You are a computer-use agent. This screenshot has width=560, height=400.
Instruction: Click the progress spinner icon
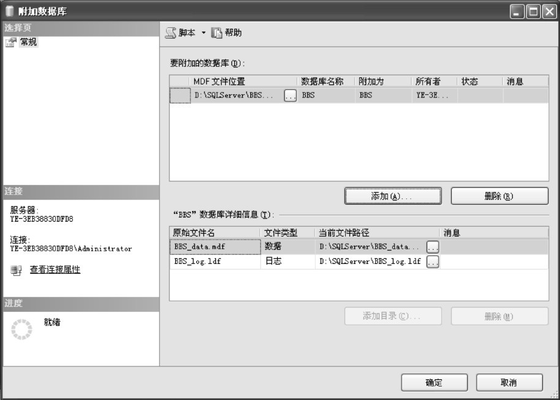click(22, 329)
